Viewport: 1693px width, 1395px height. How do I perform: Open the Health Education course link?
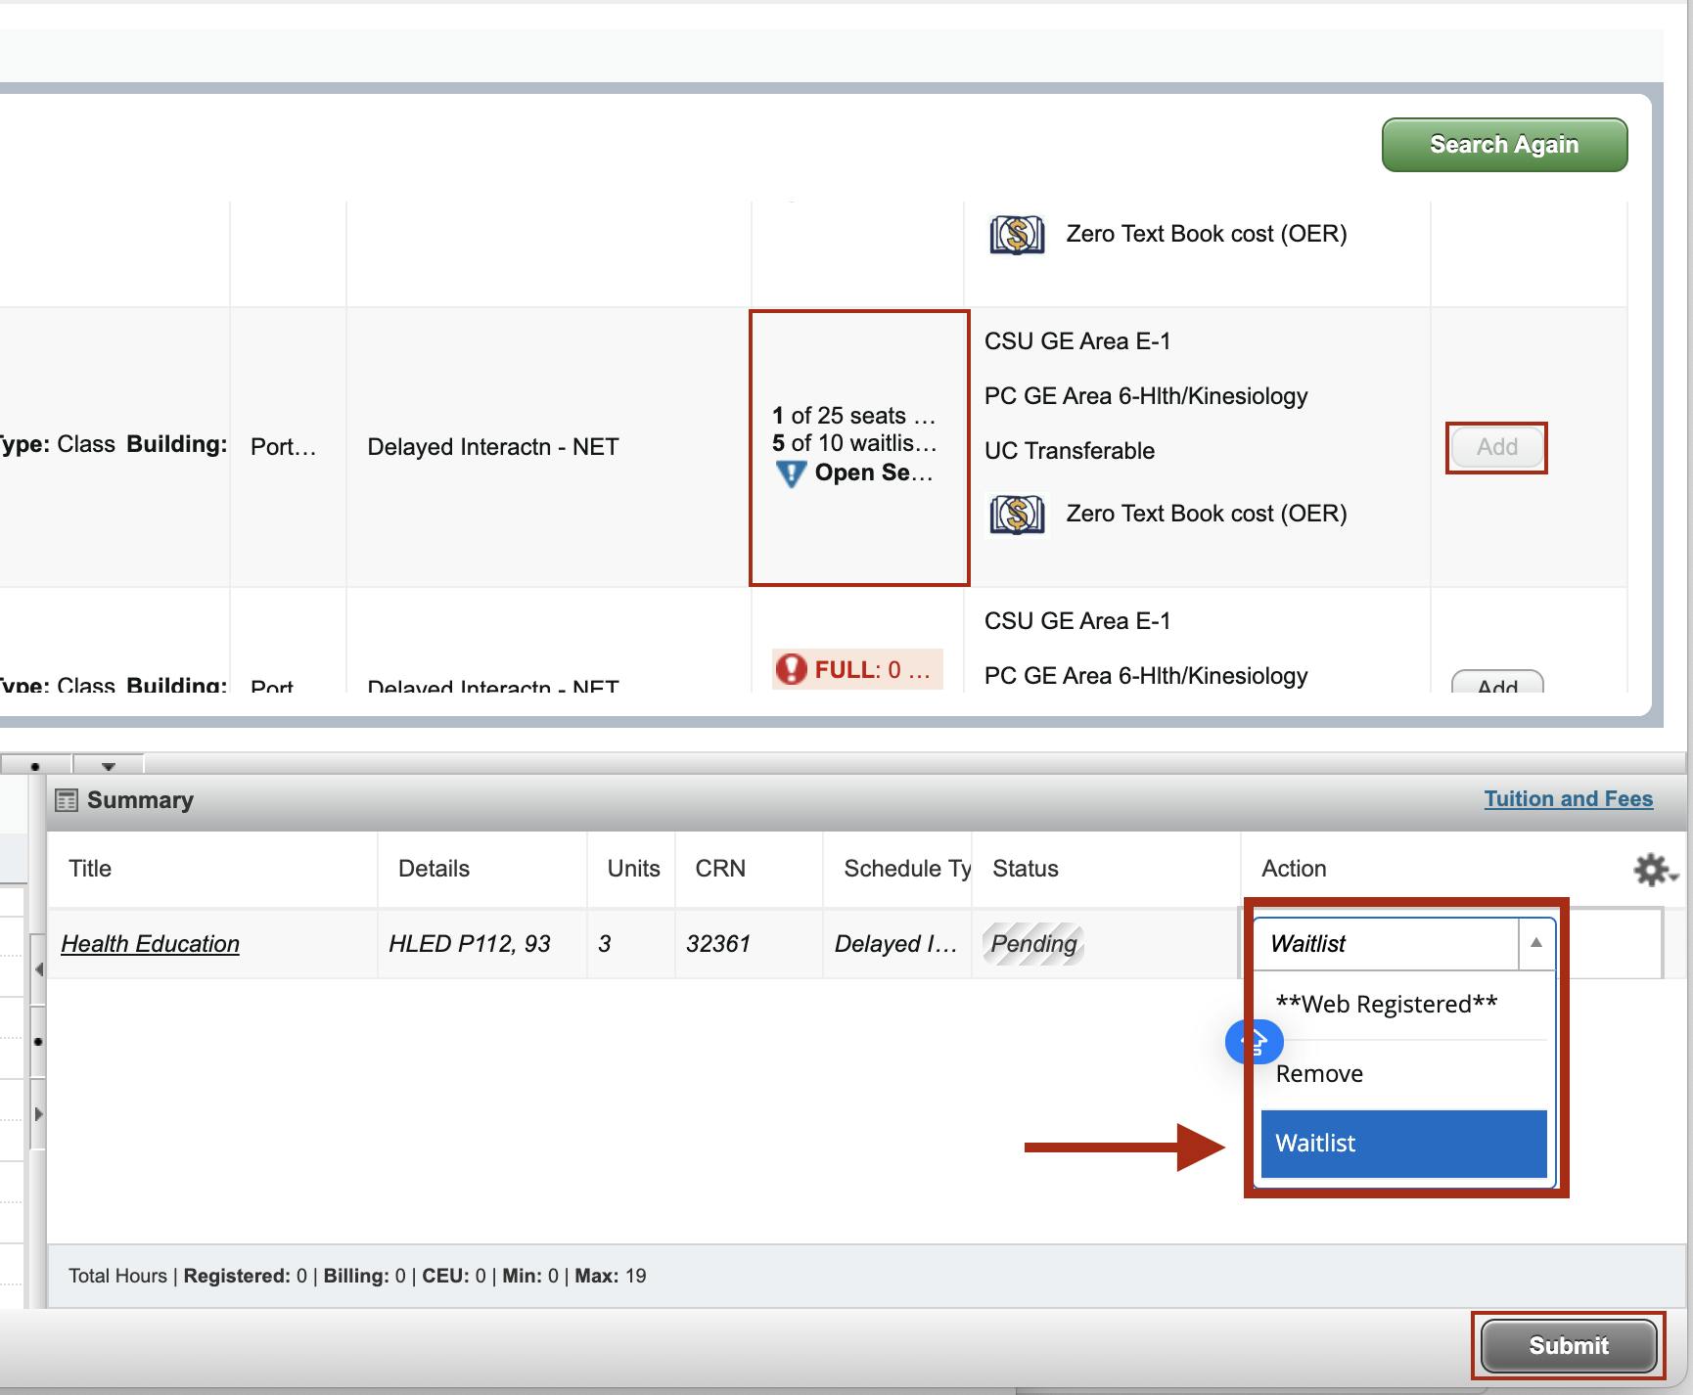[149, 943]
